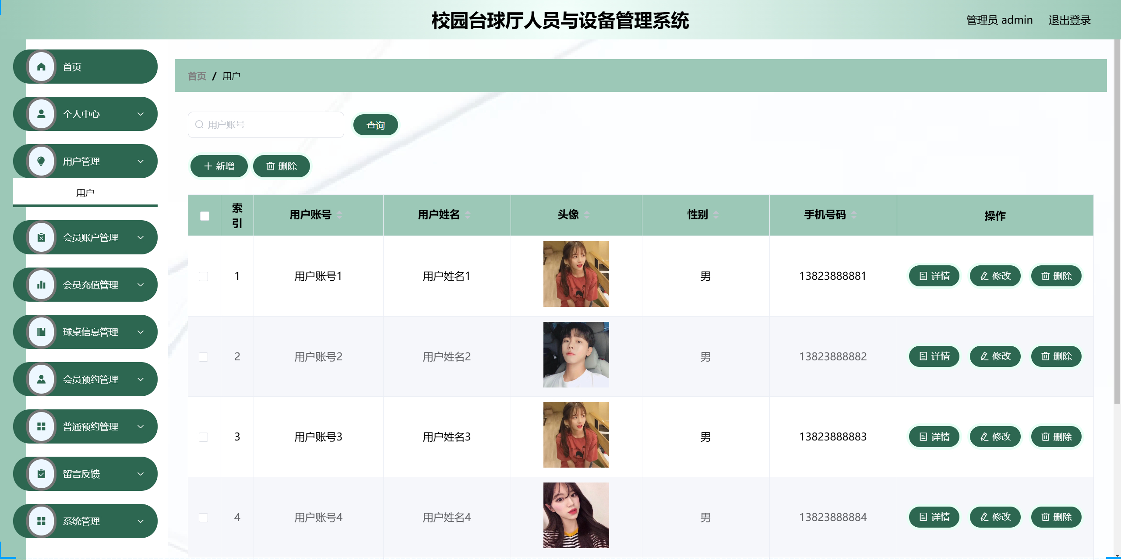This screenshot has width=1121, height=560.
Task: Expand the 会员预约管理 menu chevron
Action: tap(141, 380)
